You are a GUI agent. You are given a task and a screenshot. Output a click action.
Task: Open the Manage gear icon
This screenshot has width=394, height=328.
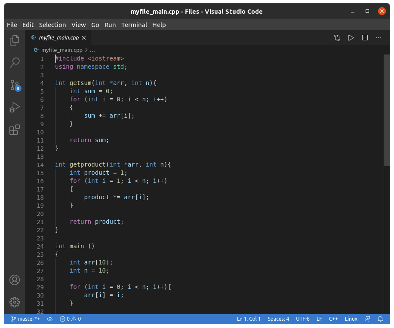point(15,302)
